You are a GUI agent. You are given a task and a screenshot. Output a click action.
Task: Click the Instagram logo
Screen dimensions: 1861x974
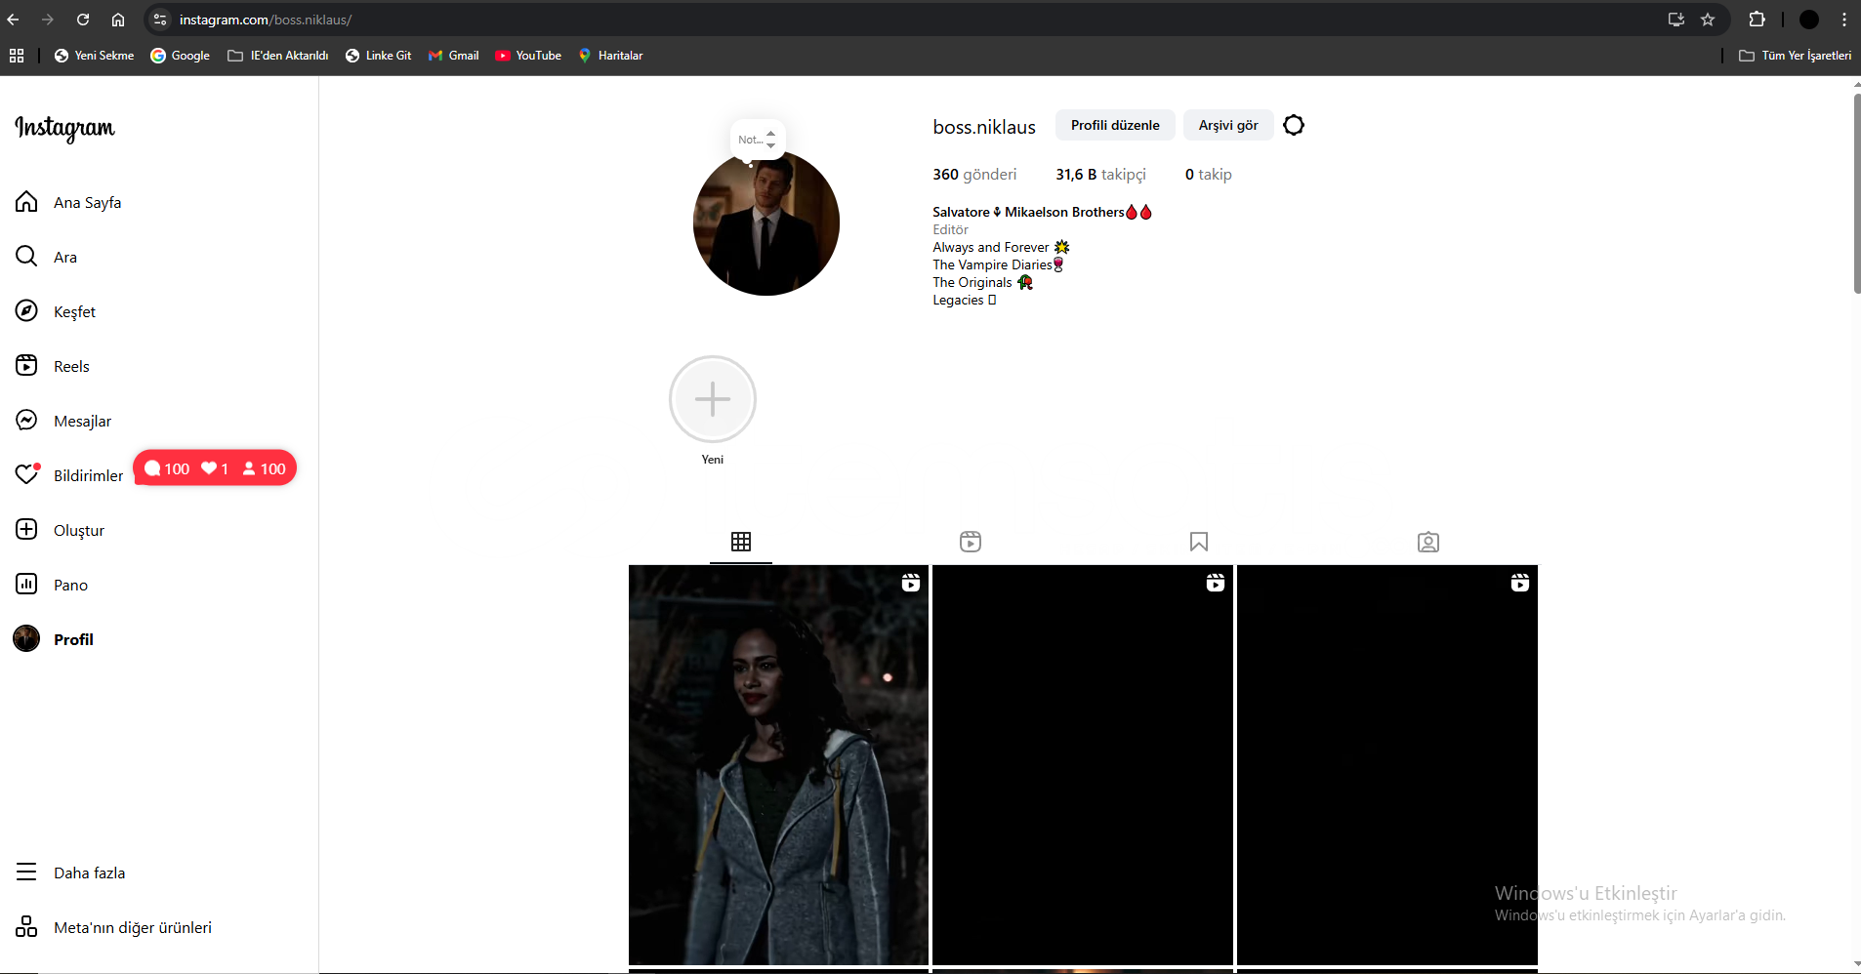tap(64, 128)
